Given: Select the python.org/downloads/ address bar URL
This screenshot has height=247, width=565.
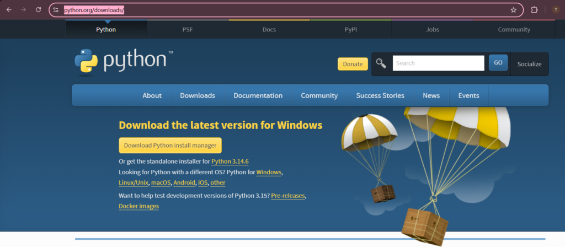Looking at the screenshot, I should [x=94, y=10].
